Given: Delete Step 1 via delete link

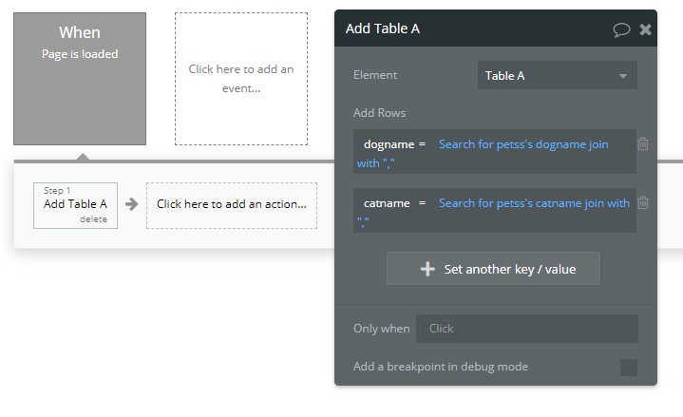Looking at the screenshot, I should tap(93, 219).
